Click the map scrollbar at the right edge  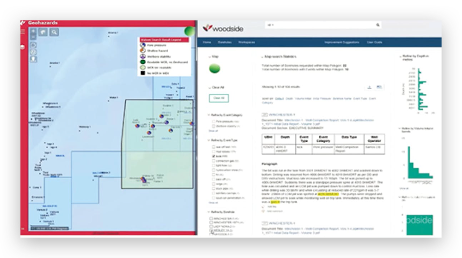point(196,44)
